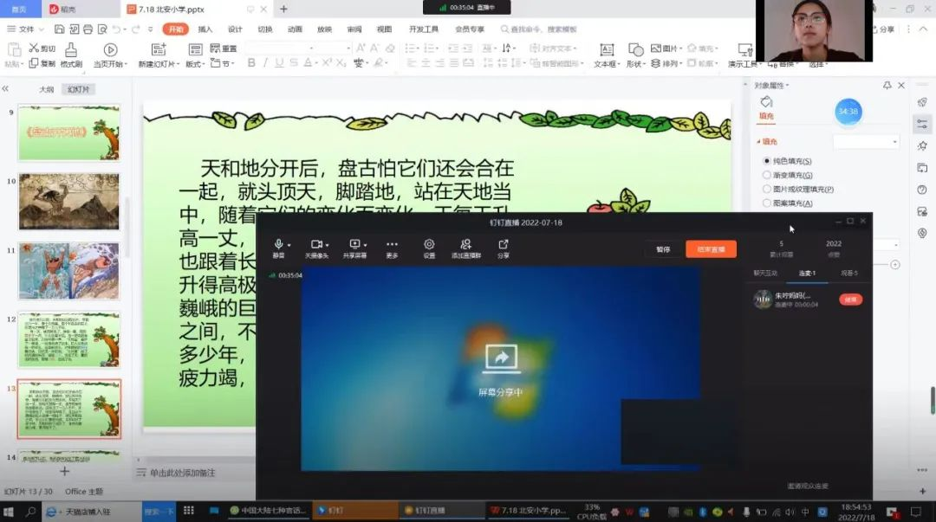Screen dimensions: 936x522
Task: Open the 插入 ribbon tab
Action: pyautogui.click(x=205, y=29)
